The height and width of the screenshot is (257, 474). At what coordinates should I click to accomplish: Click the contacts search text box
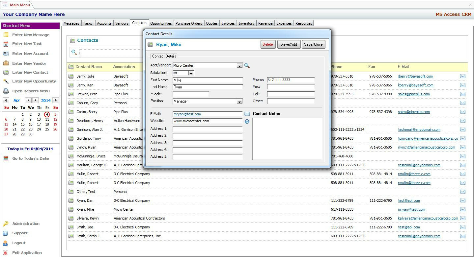point(111,53)
